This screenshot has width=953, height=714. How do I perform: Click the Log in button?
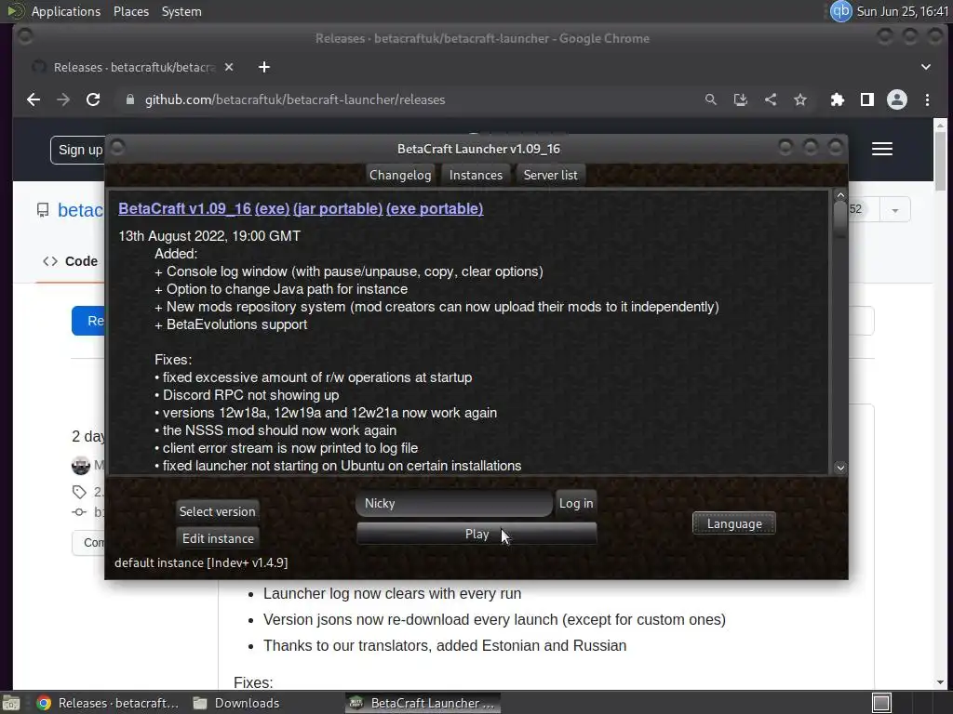(576, 503)
